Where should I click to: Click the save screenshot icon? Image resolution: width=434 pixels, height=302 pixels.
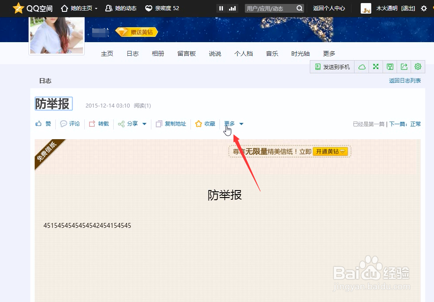[390, 66]
